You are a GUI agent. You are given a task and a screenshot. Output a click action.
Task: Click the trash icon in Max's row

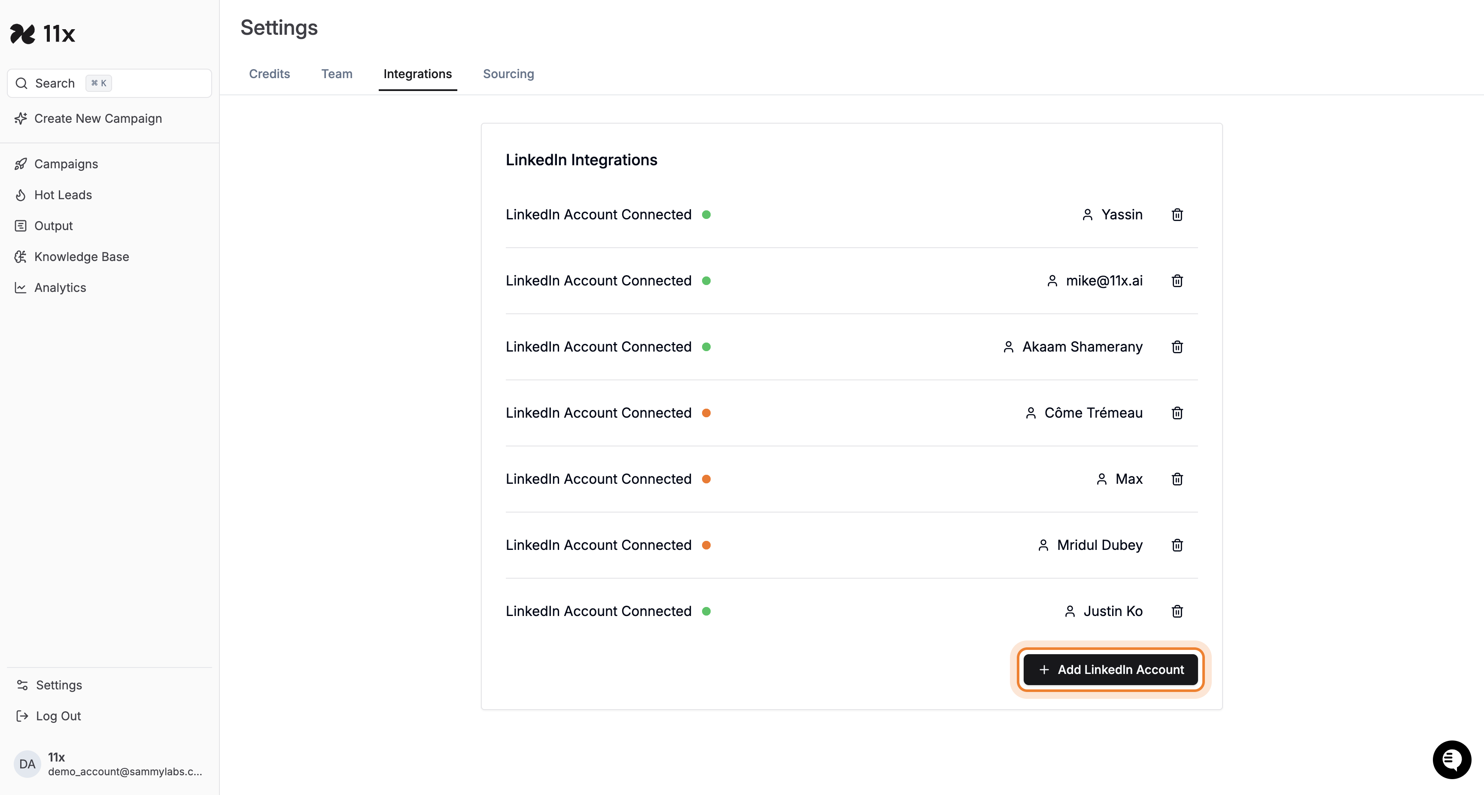pyautogui.click(x=1177, y=479)
